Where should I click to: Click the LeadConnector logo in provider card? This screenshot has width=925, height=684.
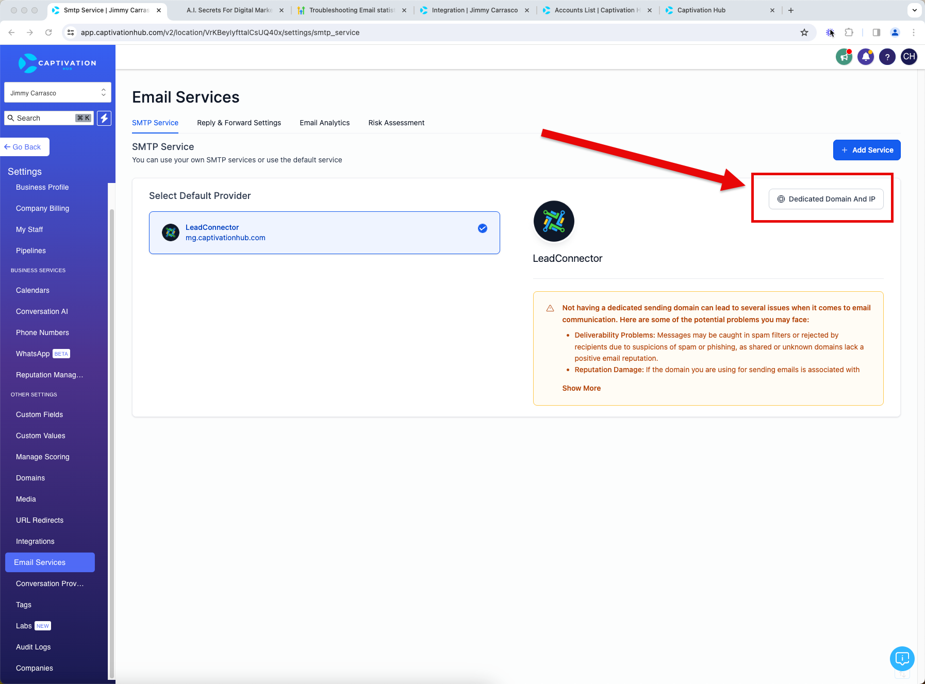tap(171, 232)
